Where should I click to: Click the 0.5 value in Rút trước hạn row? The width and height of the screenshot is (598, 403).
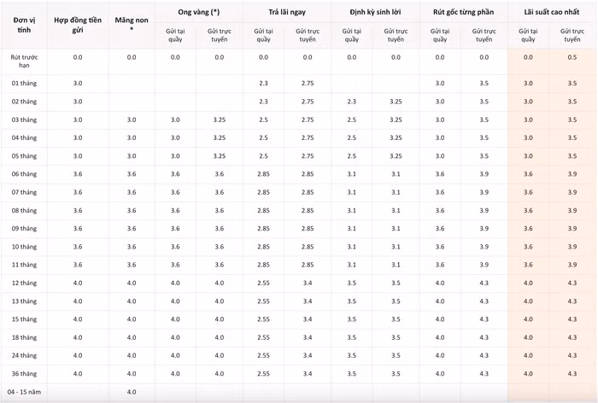pos(572,56)
